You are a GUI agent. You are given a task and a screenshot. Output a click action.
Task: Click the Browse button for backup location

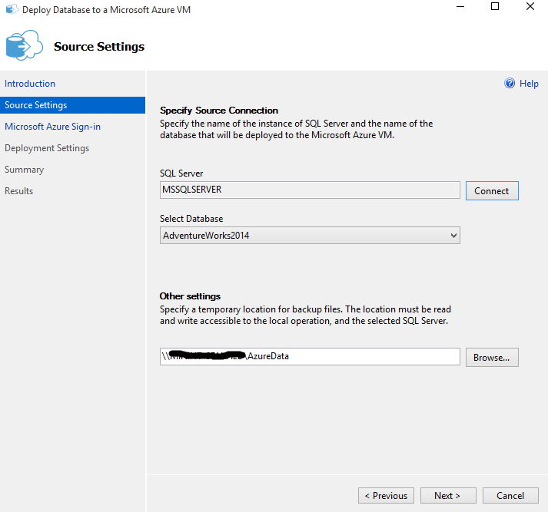point(492,358)
